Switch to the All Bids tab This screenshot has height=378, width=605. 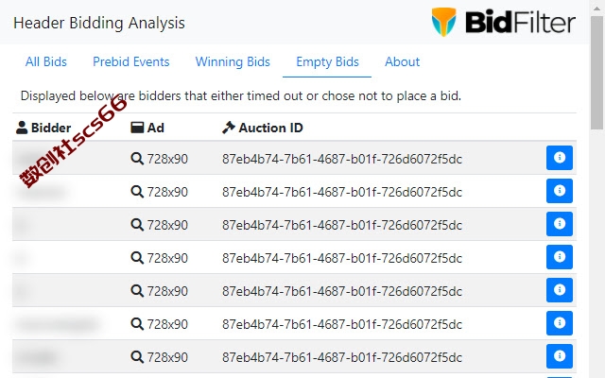(x=46, y=61)
